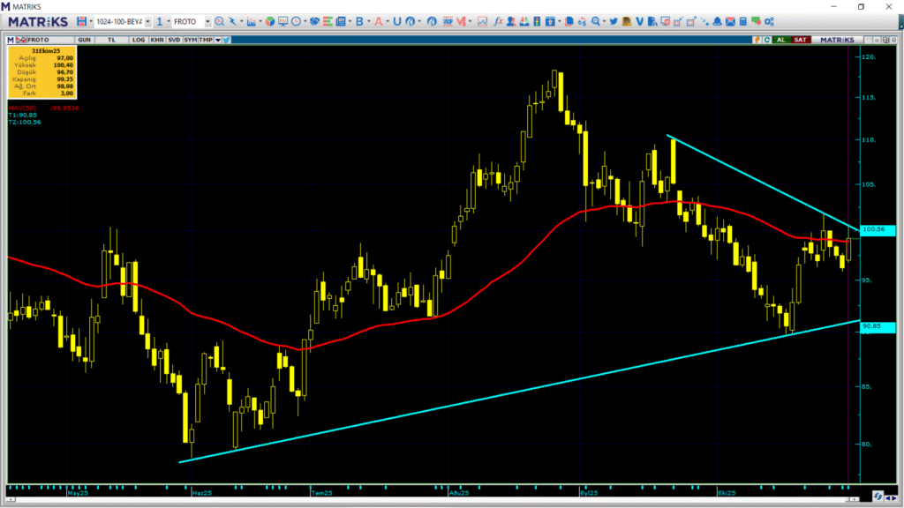Expand the dropdown arrow next to TMP
This screenshot has width=904, height=508.
217,40
